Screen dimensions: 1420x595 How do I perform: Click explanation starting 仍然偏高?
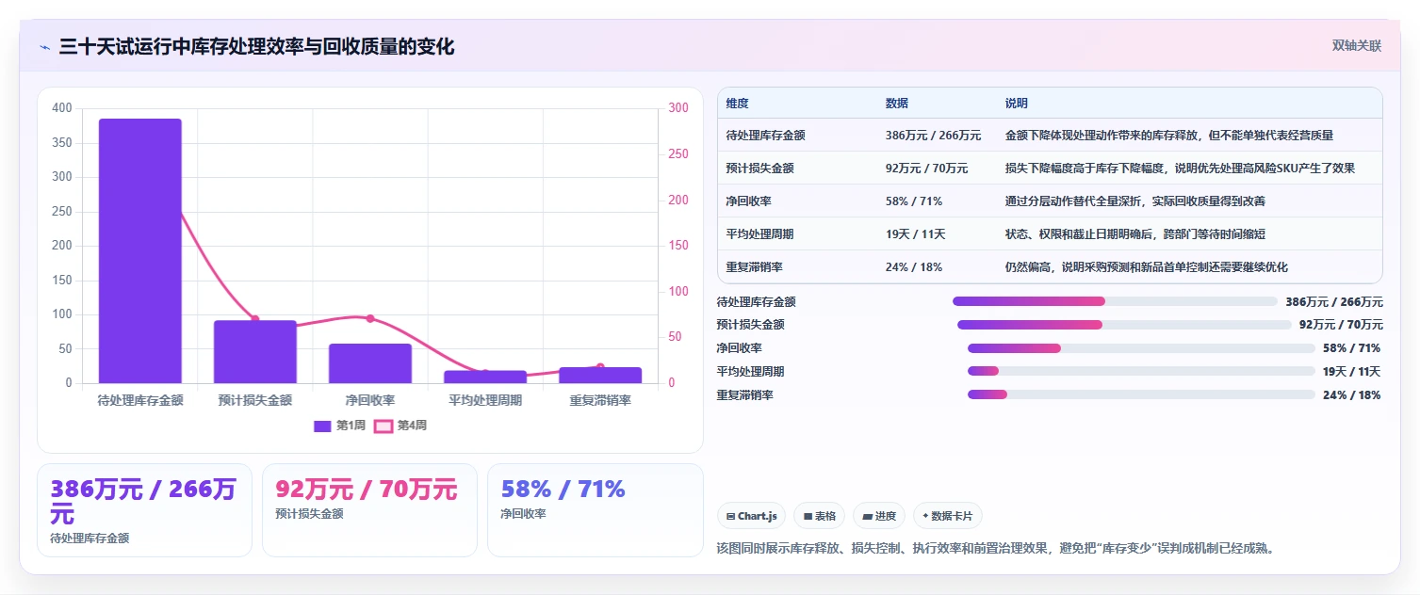click(x=1147, y=267)
